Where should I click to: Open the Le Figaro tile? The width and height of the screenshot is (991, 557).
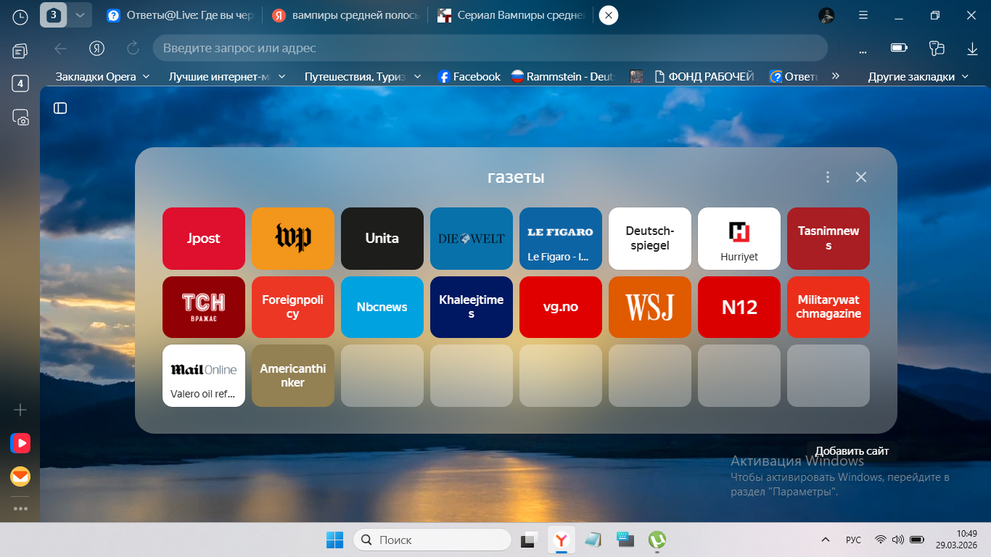click(561, 239)
